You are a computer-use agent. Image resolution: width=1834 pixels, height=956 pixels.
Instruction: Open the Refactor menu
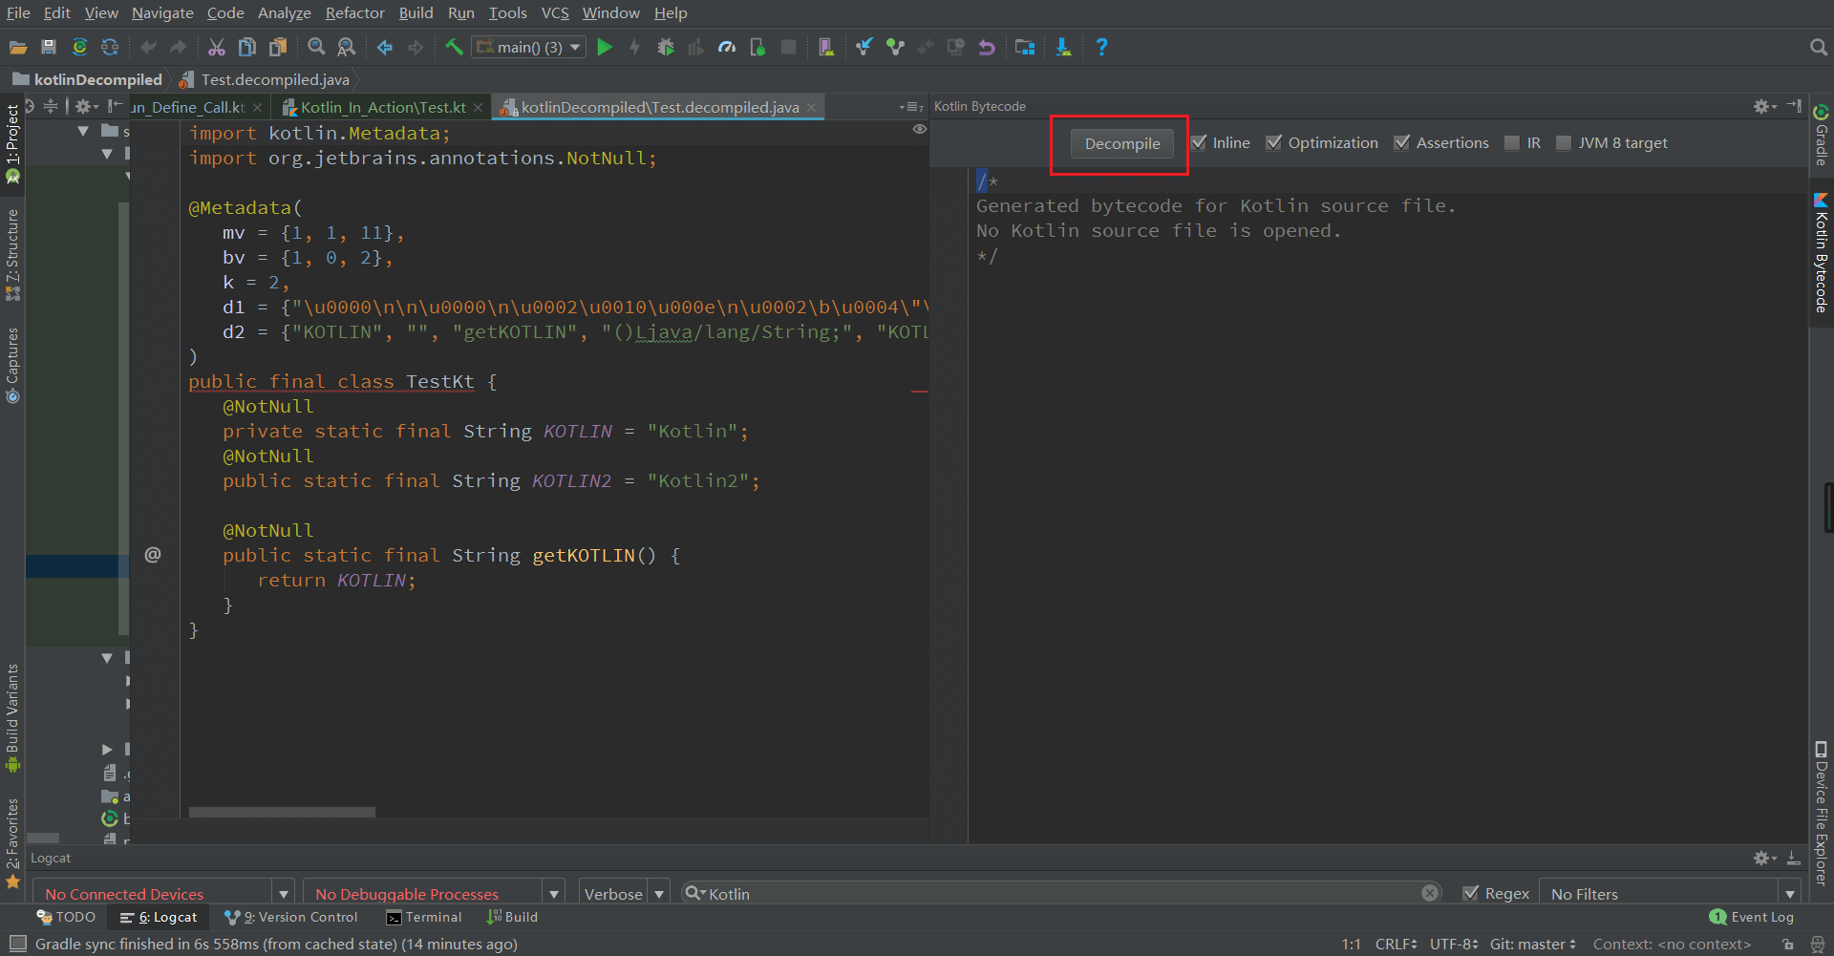tap(354, 12)
